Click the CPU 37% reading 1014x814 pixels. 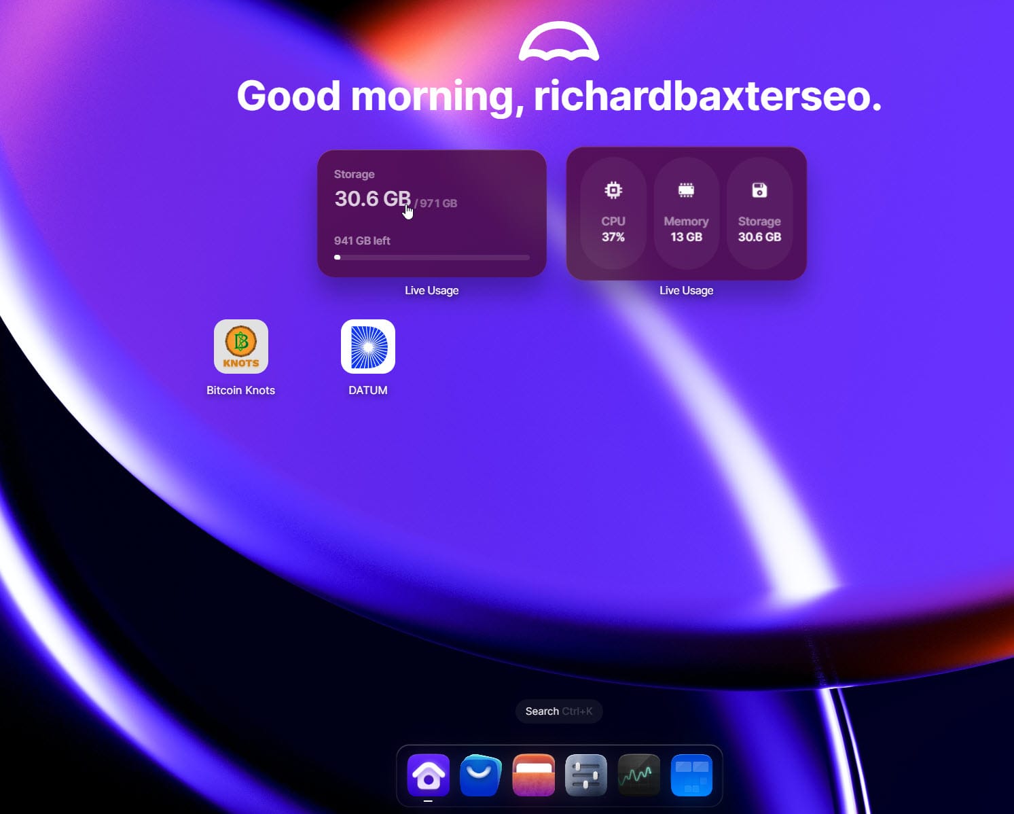pos(613,237)
